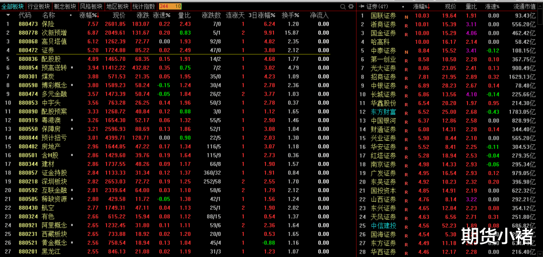This screenshot has height=257, width=543.
Task: Click the marker beside 稀缺资源
Action: (72, 199)
